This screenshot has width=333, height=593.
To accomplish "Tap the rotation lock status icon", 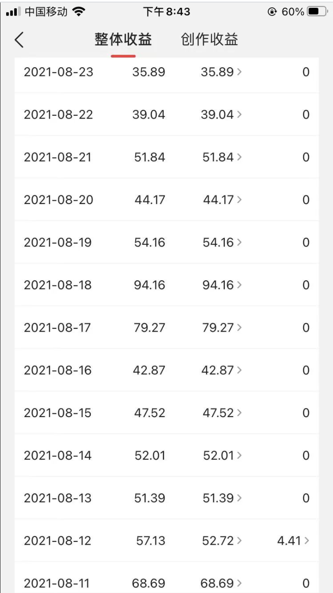I will (x=271, y=12).
